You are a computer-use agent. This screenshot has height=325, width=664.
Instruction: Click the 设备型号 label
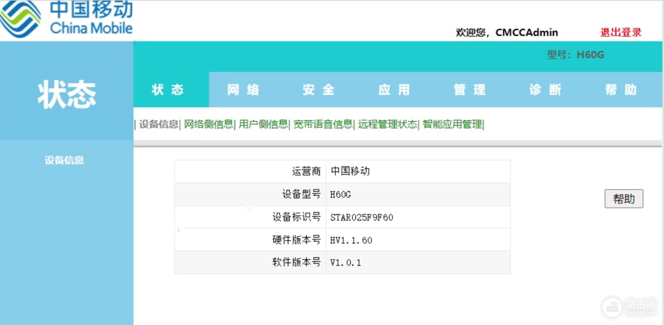coord(301,194)
